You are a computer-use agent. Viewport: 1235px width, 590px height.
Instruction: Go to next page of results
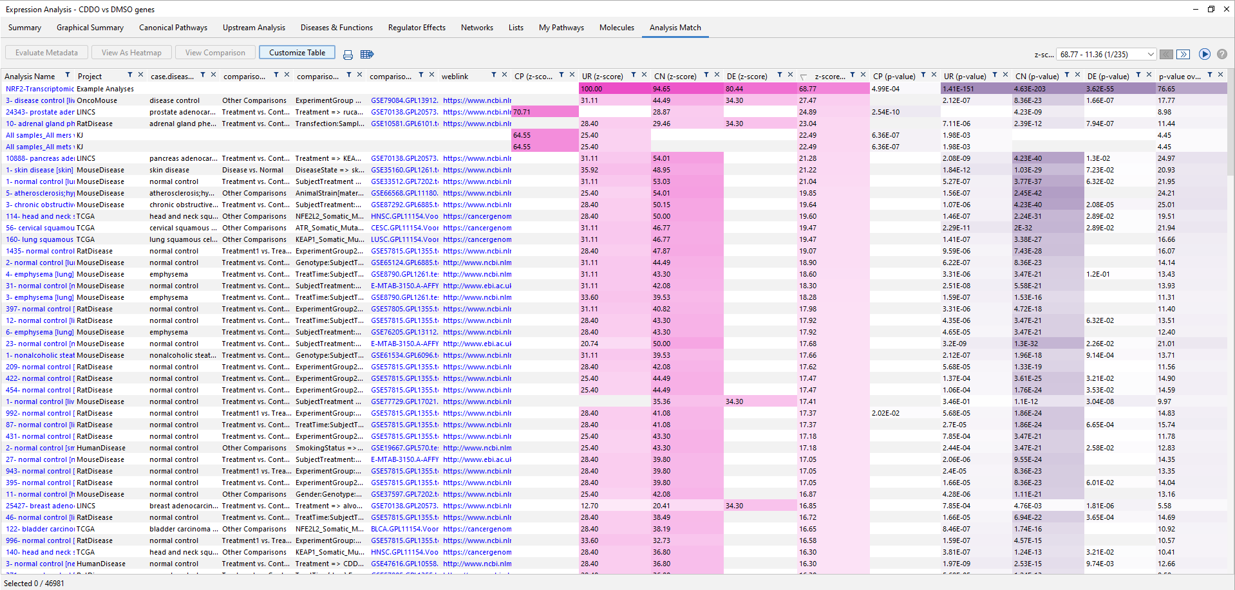pos(1183,55)
